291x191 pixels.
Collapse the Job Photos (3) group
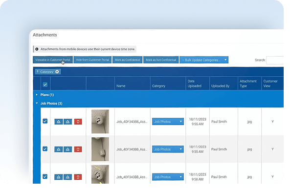click(x=37, y=103)
